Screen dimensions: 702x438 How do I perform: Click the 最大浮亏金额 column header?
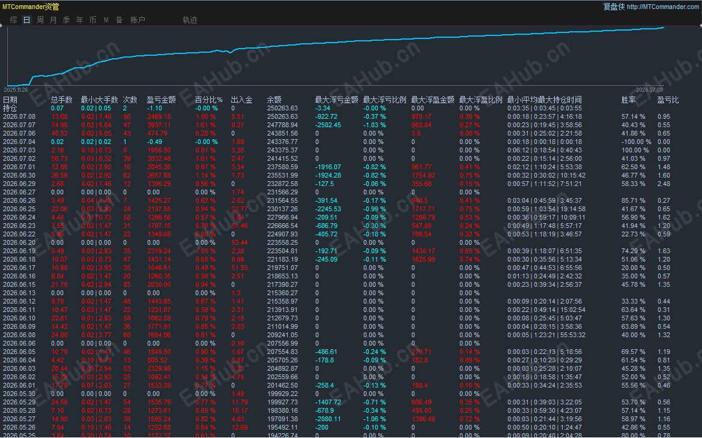pyautogui.click(x=336, y=100)
